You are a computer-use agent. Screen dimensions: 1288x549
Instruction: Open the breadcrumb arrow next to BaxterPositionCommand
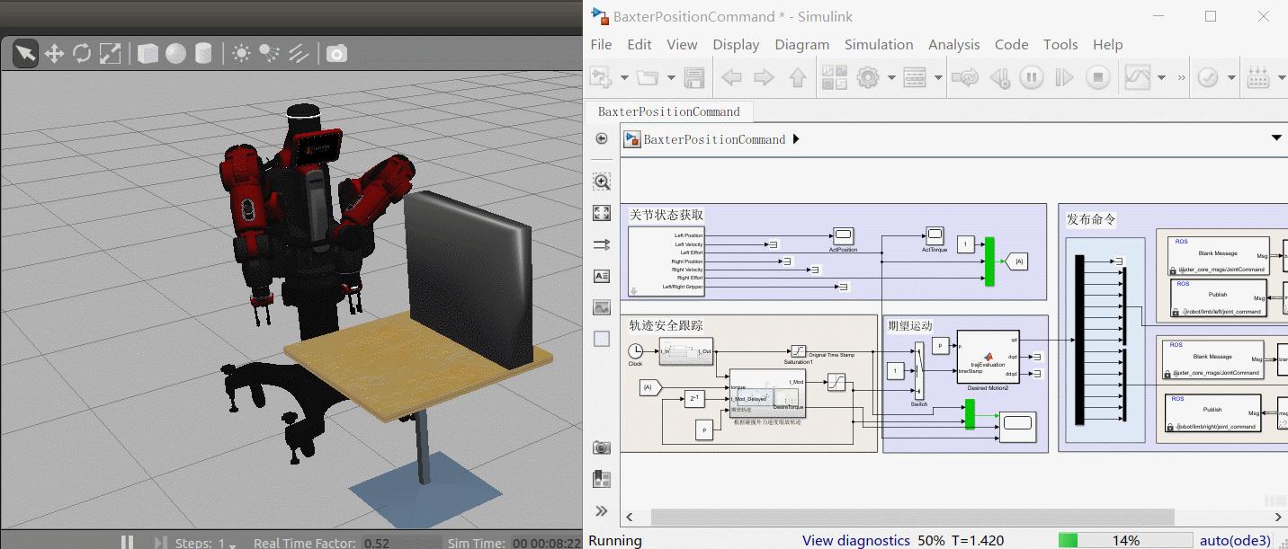pyautogui.click(x=797, y=139)
